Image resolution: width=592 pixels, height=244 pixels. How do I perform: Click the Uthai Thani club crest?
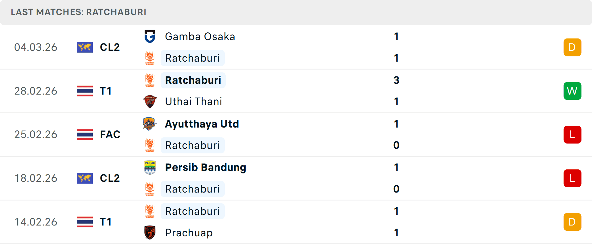click(x=150, y=101)
